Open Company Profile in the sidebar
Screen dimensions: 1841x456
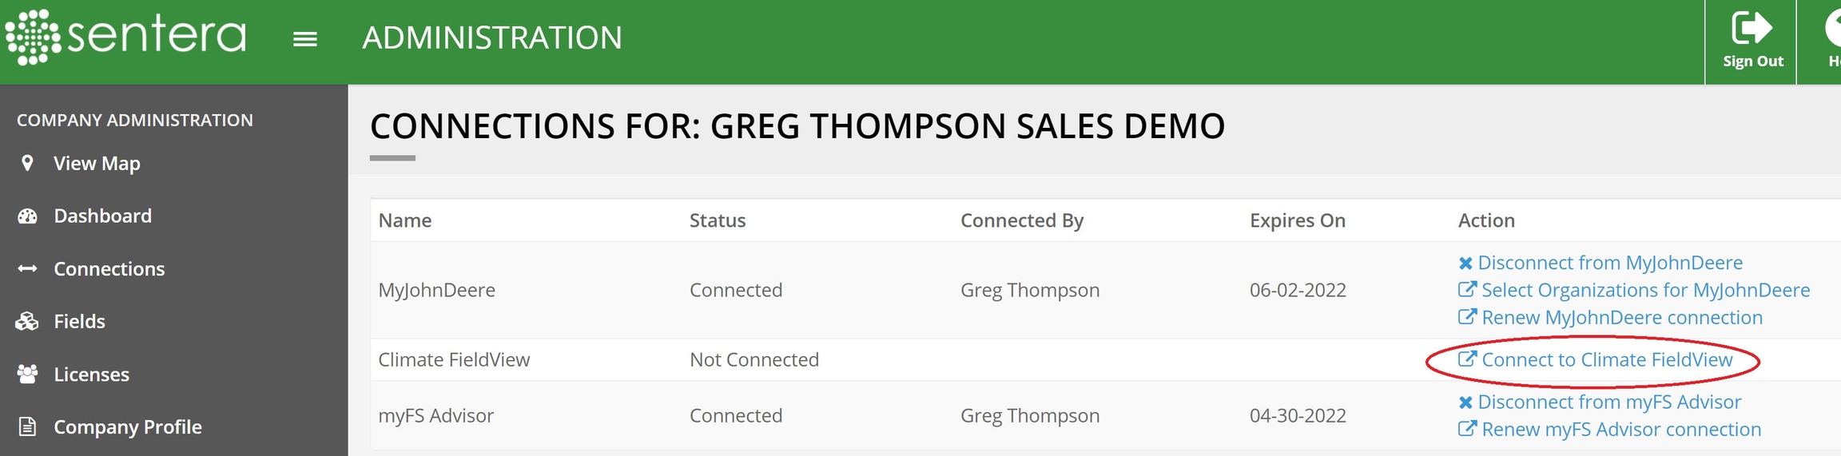pos(127,427)
